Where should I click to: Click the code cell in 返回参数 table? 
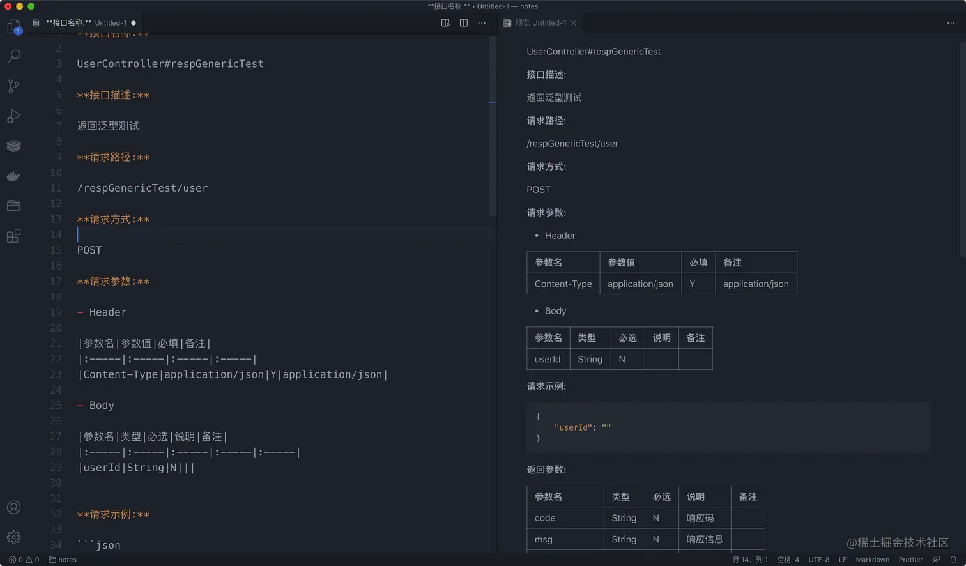point(565,518)
